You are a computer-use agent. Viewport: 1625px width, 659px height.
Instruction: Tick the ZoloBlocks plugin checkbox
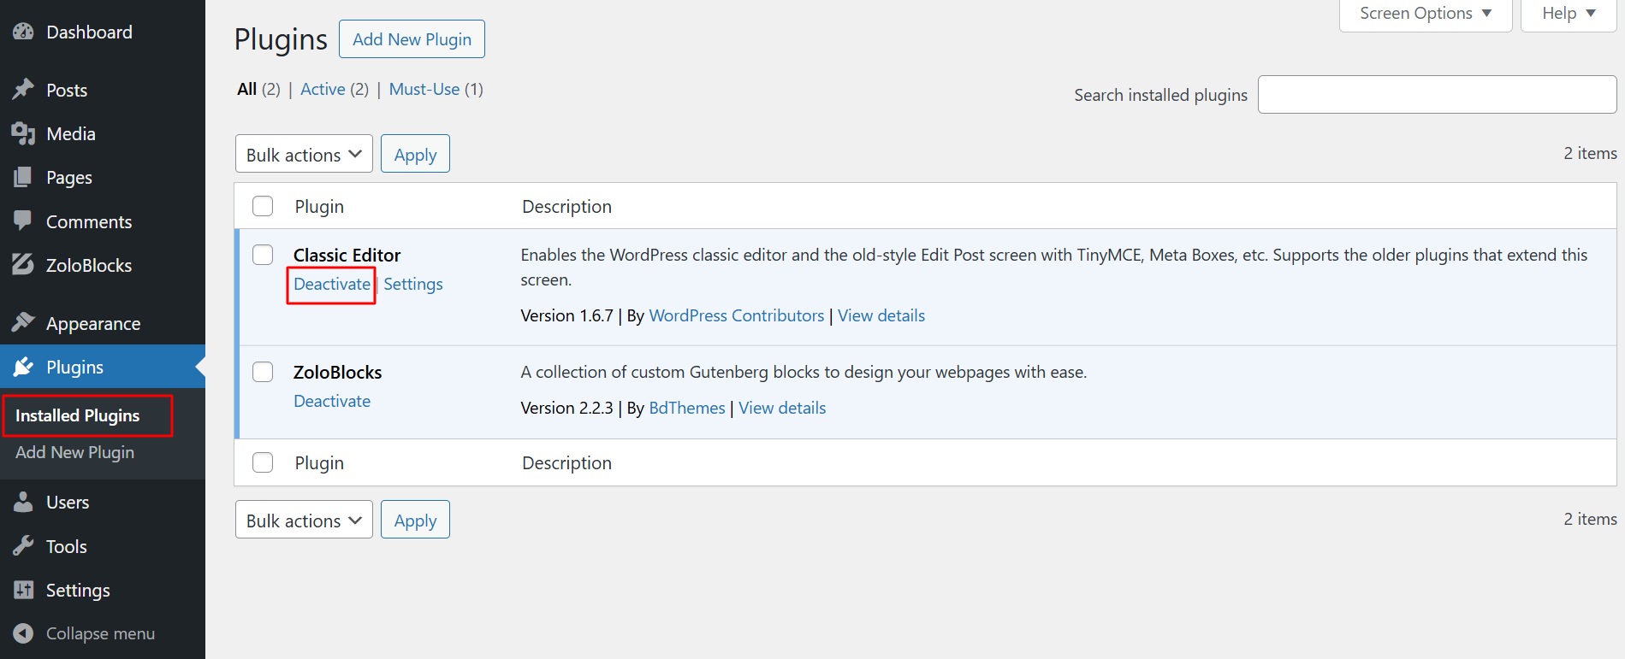pyautogui.click(x=263, y=372)
